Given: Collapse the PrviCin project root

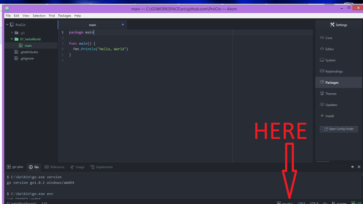Looking at the screenshot, I should coord(7,25).
